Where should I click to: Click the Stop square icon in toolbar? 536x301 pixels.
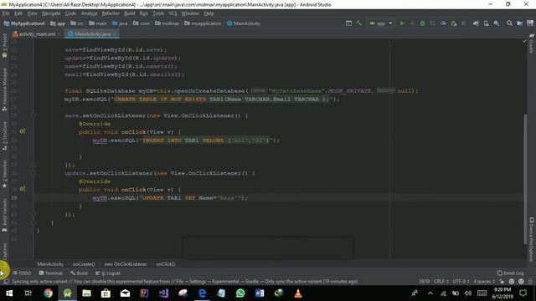[x=463, y=23]
